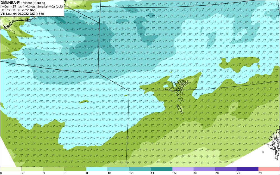This screenshot has height=175, width=280.
Task: Click the 20-22 m/s violet legend swatch
Action: tap(226, 169)
